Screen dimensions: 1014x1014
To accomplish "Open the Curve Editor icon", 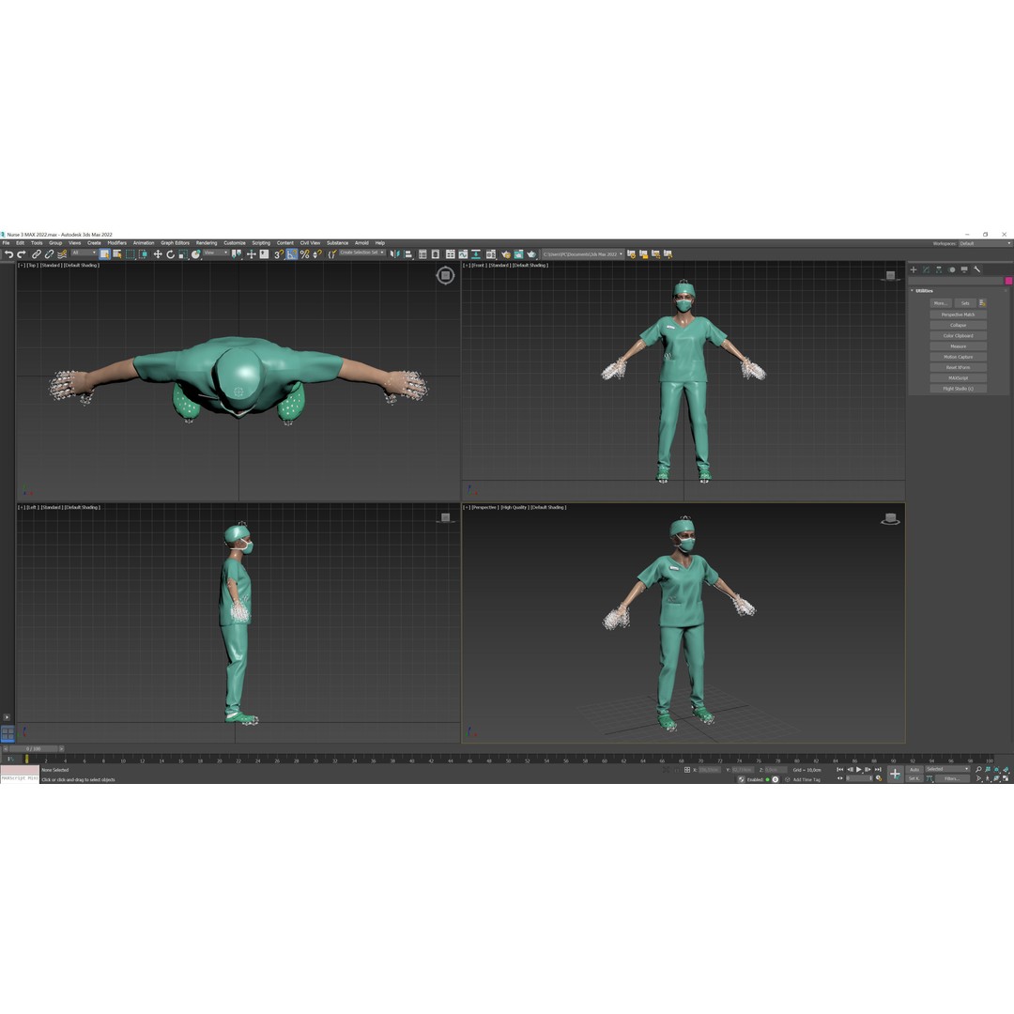I will (x=463, y=254).
